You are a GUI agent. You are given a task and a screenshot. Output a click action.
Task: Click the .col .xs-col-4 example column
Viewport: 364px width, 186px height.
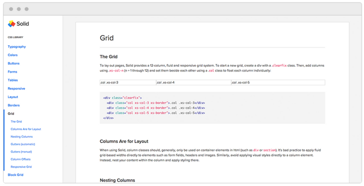click(x=194, y=82)
